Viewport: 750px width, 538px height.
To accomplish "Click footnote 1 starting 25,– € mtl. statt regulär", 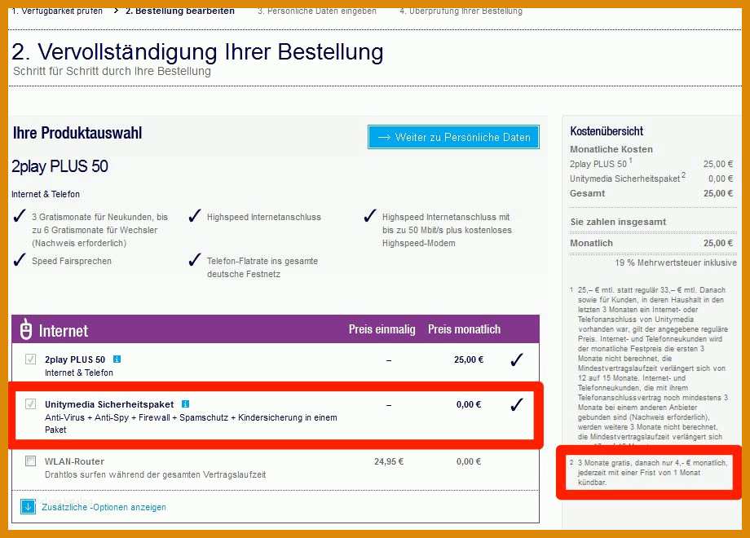I will (649, 368).
